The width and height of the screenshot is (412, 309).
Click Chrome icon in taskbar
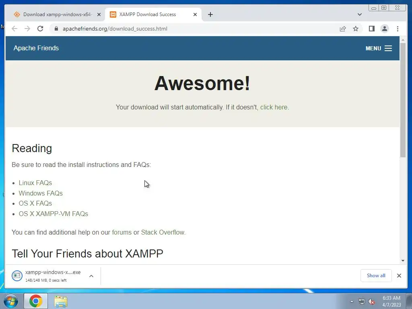click(36, 301)
